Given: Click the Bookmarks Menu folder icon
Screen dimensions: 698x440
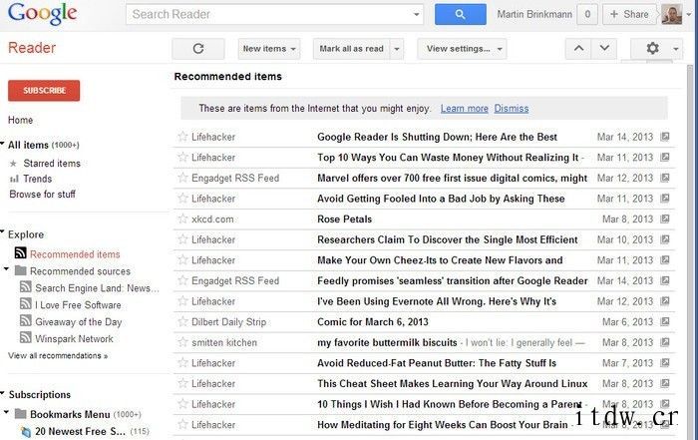Looking at the screenshot, I should point(21,414).
